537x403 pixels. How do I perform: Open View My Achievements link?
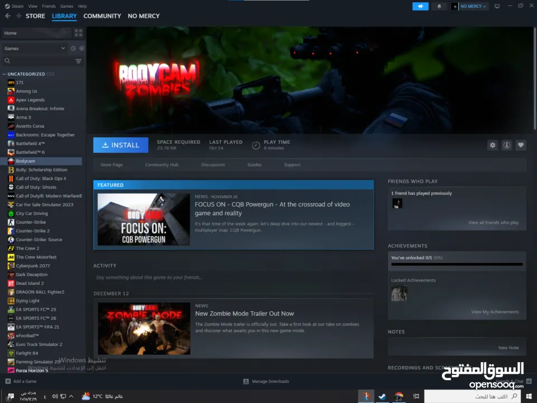(x=494, y=312)
